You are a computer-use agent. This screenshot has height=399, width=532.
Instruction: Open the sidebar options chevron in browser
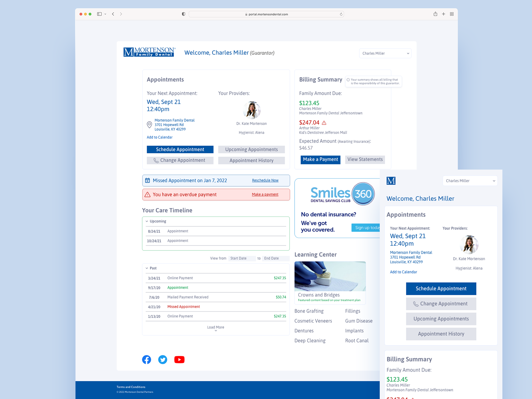click(105, 14)
